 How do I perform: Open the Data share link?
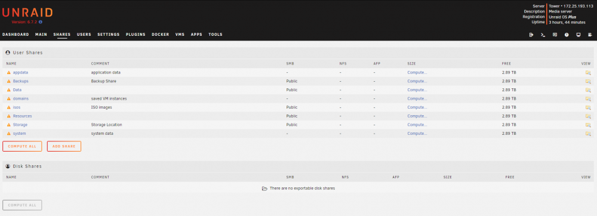(17, 90)
